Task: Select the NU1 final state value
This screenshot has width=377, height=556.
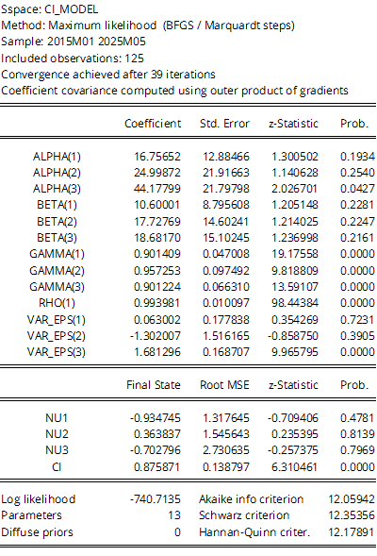Action: 156,418
